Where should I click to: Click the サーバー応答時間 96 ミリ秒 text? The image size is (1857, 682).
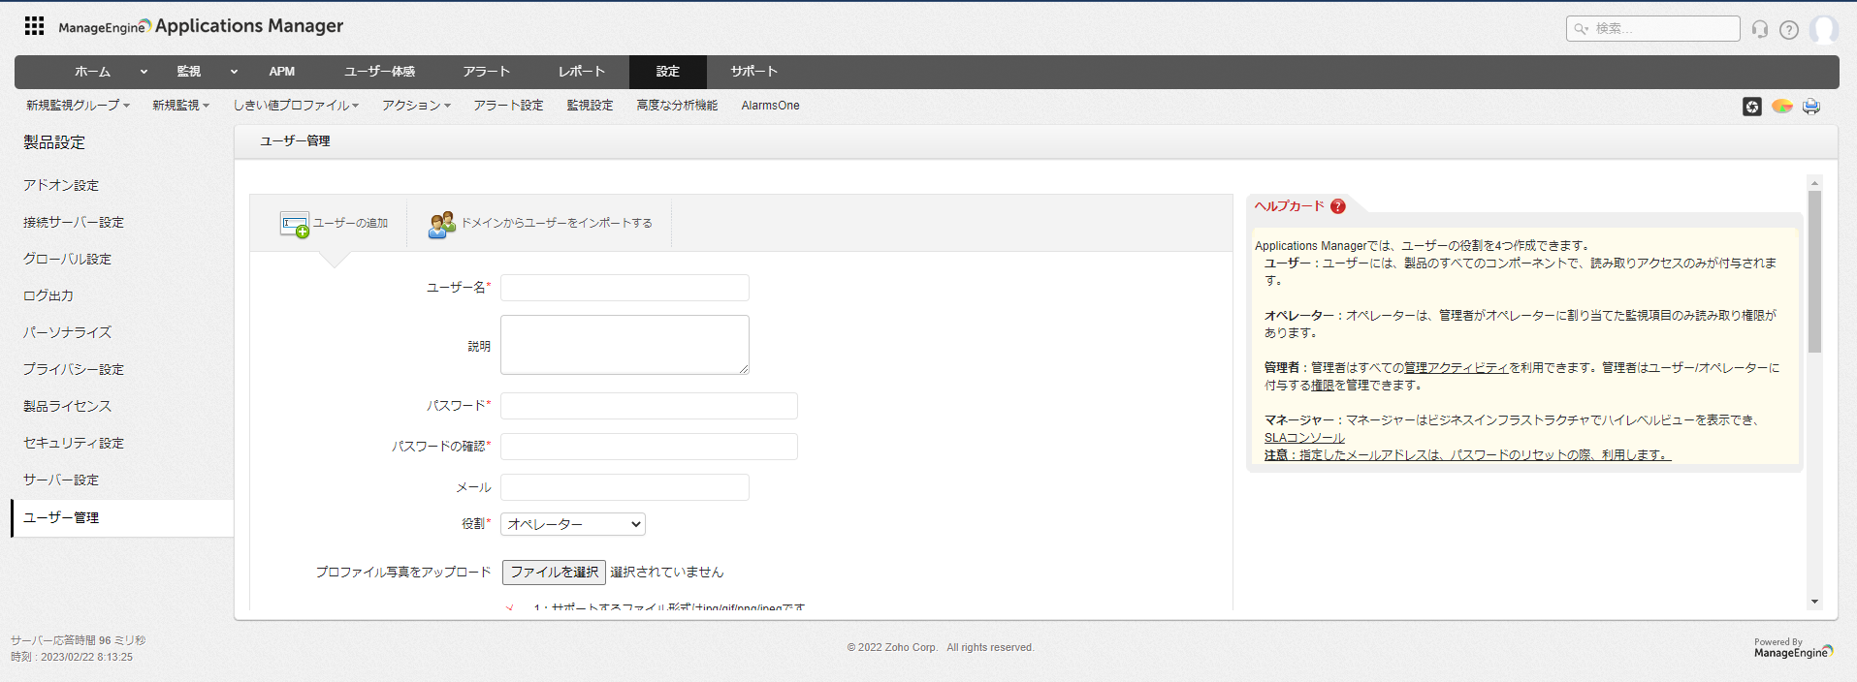pos(79,640)
